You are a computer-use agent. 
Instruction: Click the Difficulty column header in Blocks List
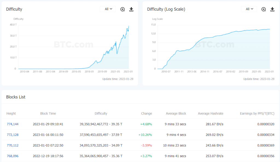(x=101, y=113)
